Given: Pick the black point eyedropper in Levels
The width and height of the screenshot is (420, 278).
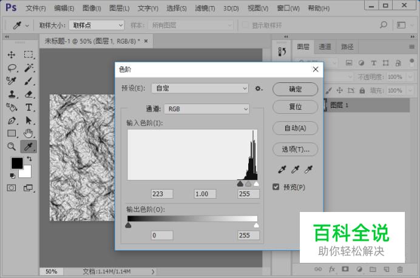Looking at the screenshot, I should point(282,169).
